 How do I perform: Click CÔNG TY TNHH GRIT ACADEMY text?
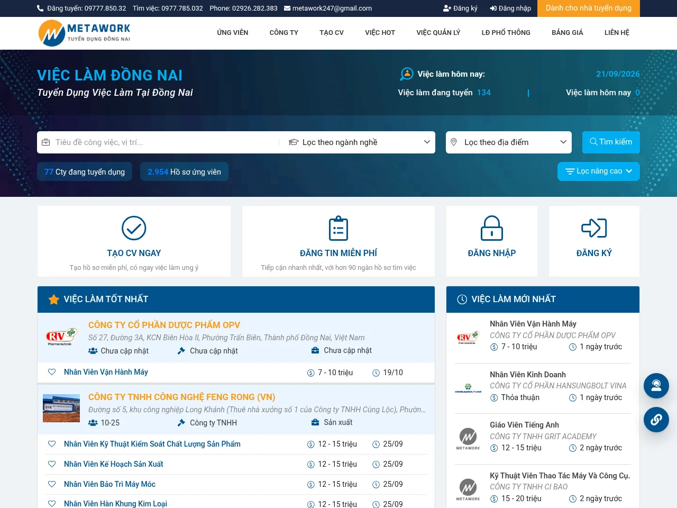(x=543, y=437)
